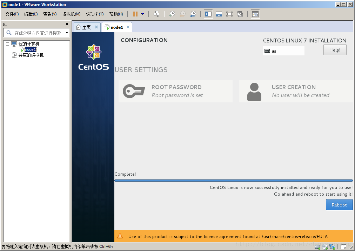Click the shared VMs icon in tree
Viewport: 355px width, 251px height.
14,55
